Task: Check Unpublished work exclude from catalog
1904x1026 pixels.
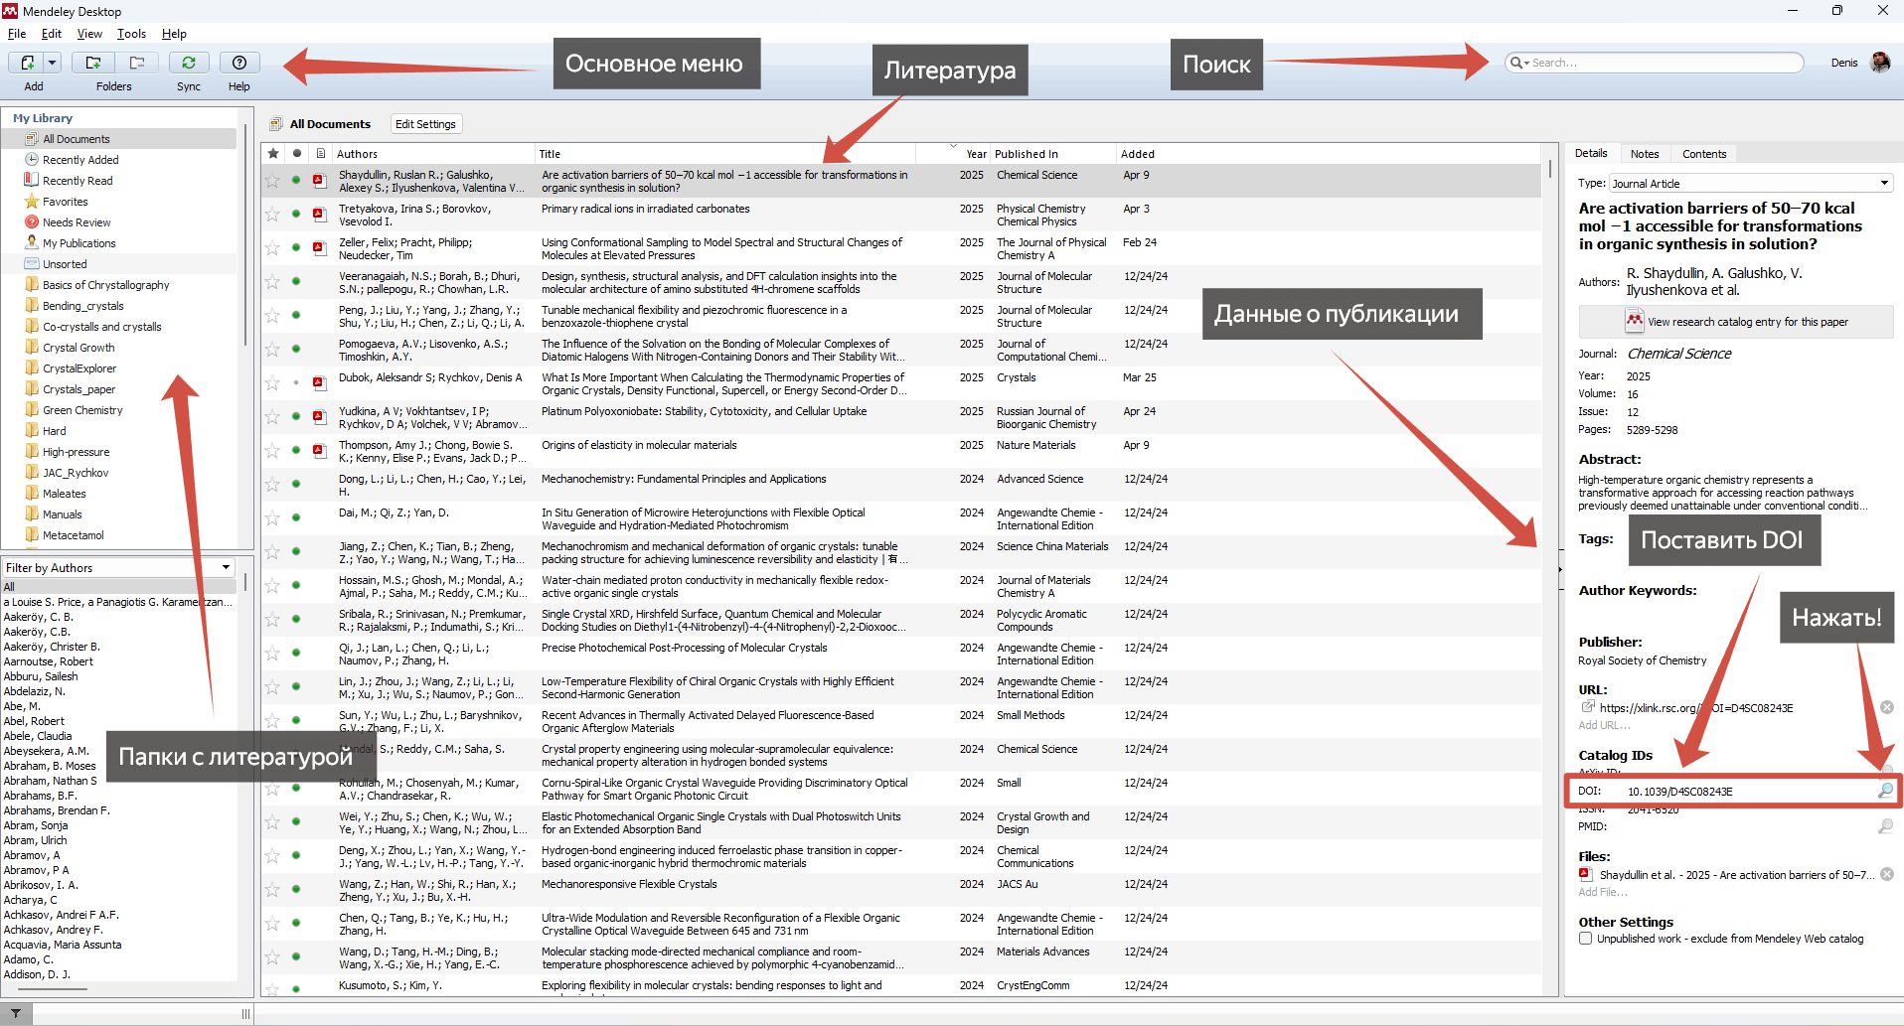Action: (x=1586, y=939)
